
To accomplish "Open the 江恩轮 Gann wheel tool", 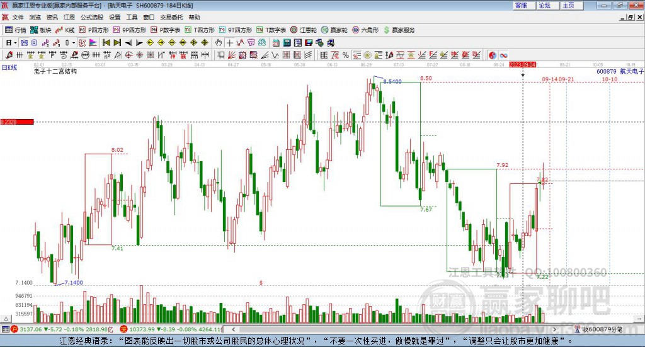I will click(x=304, y=30).
